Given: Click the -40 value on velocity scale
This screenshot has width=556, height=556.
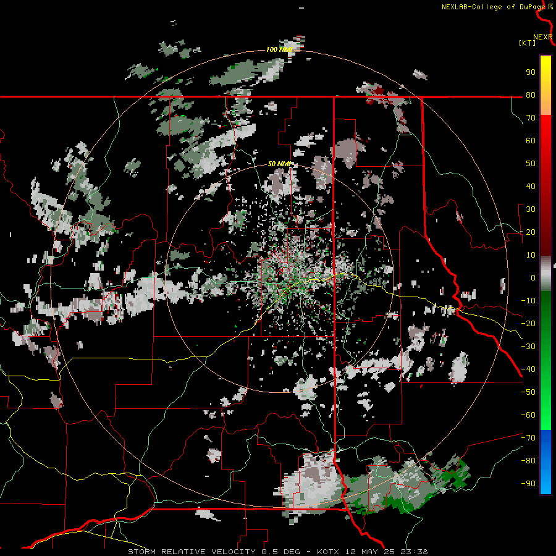Looking at the screenshot, I should (x=528, y=369).
